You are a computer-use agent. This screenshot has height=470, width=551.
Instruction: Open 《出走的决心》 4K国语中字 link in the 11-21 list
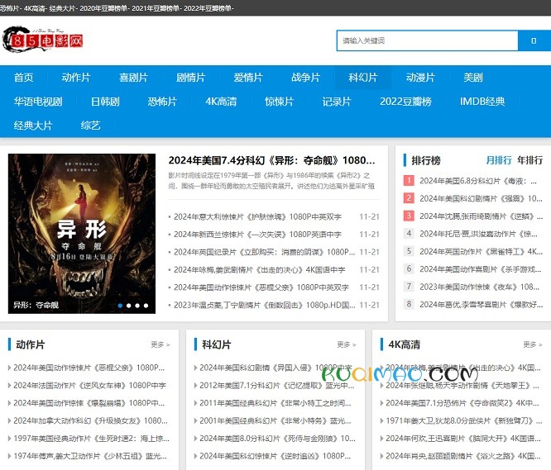(259, 270)
